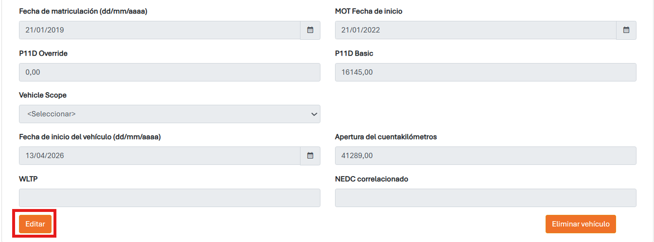
Task: Select the empty WLTP input field
Action: 169,198
